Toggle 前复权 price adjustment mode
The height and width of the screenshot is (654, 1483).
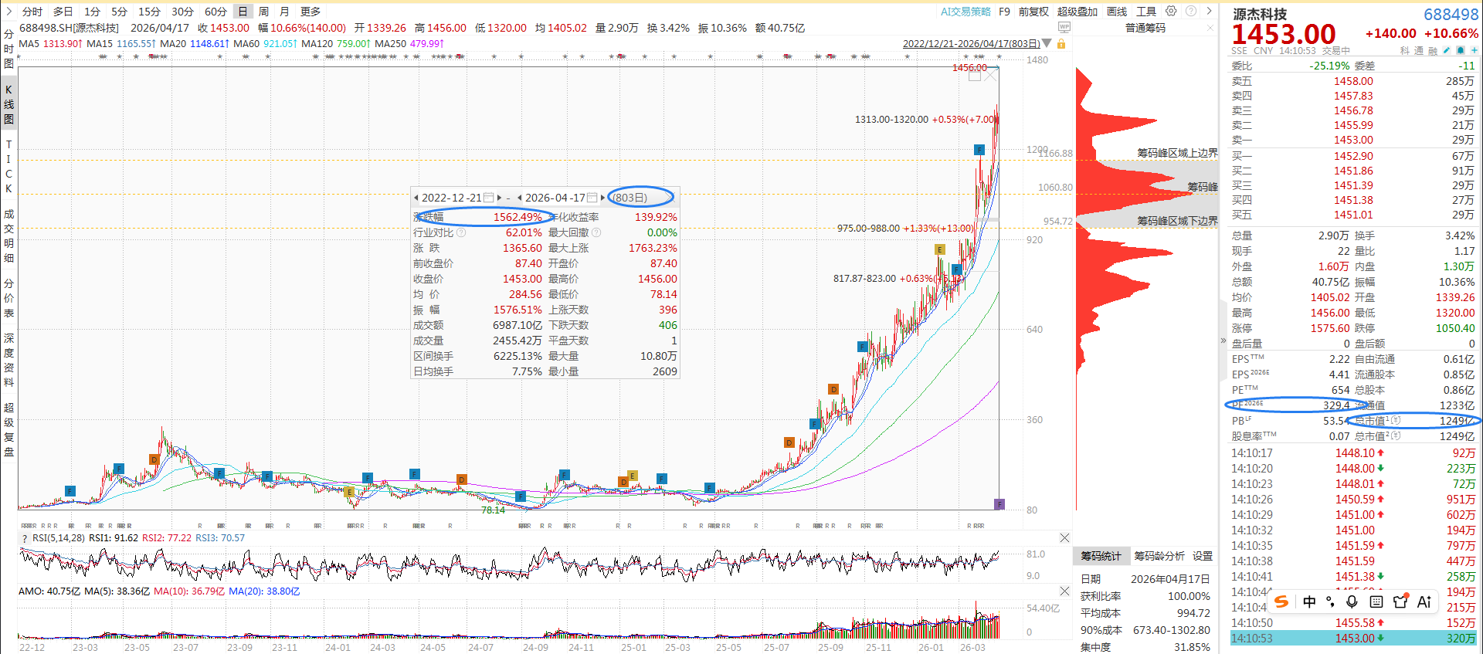tap(1033, 12)
